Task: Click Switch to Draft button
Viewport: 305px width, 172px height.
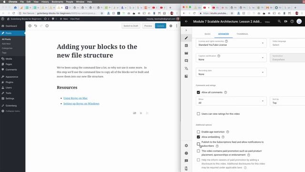Action: pyautogui.click(x=131, y=26)
